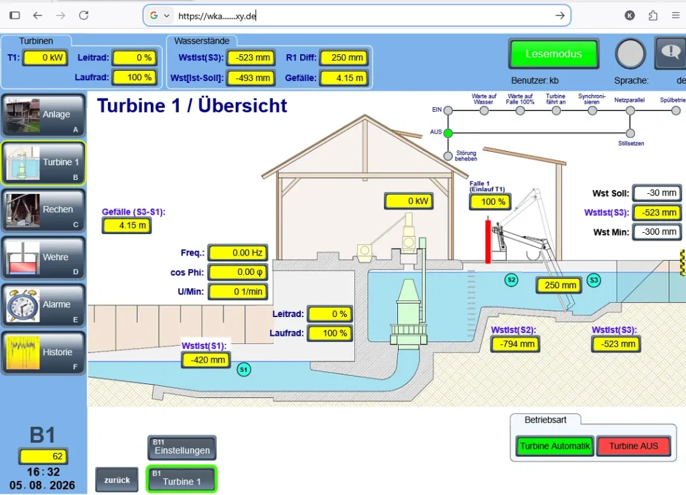
Task: Click the browser address bar
Action: click(356, 16)
